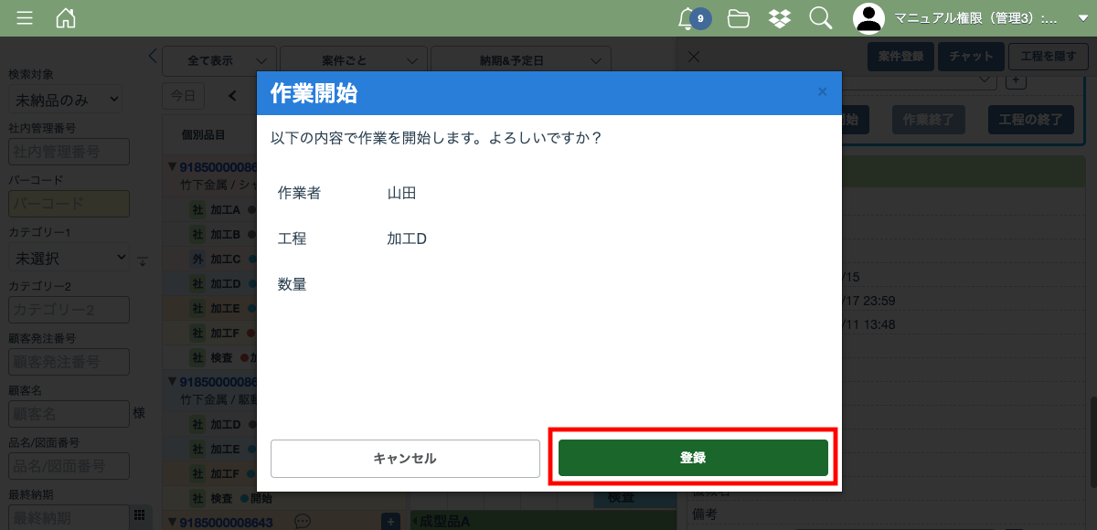This screenshot has width=1097, height=530.
Task: Click the チャット button
Action: 971,57
